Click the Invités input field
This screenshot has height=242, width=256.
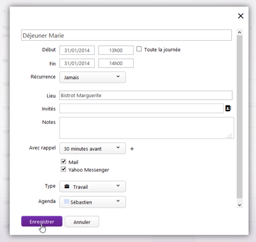(141, 109)
